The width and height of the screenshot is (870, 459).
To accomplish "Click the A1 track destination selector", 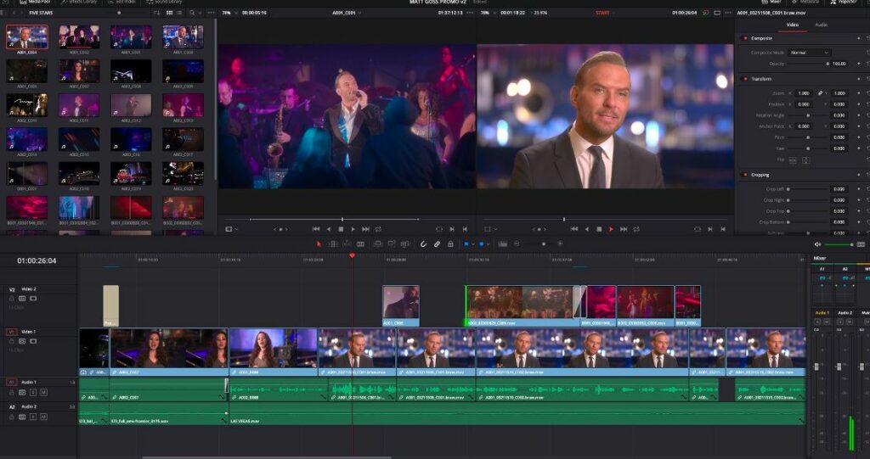I will pyautogui.click(x=12, y=382).
